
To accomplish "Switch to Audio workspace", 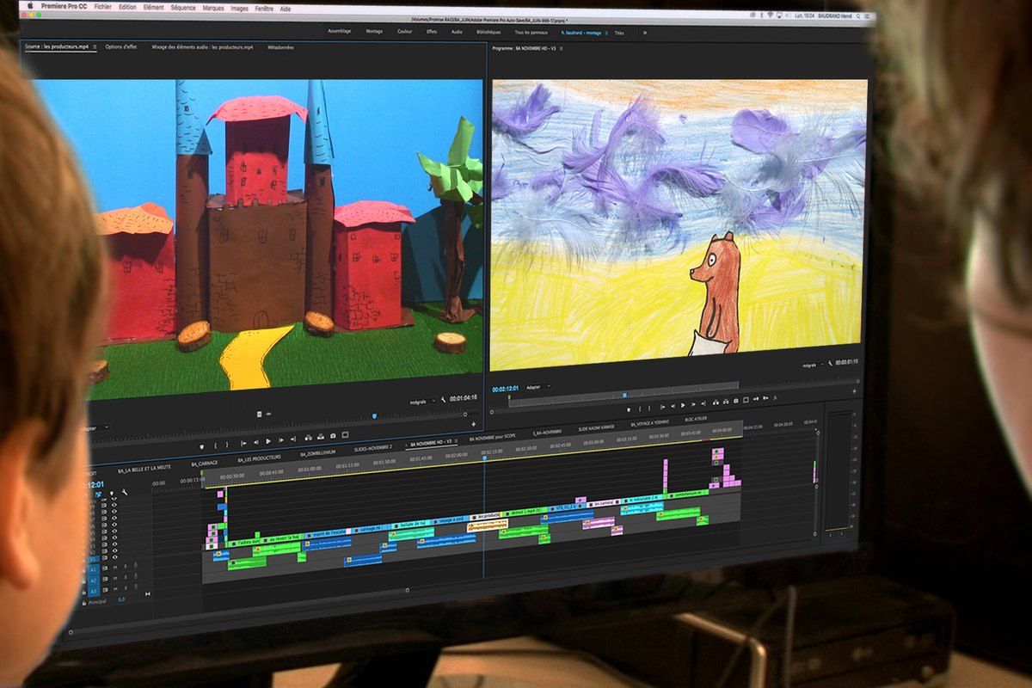I will point(457,32).
